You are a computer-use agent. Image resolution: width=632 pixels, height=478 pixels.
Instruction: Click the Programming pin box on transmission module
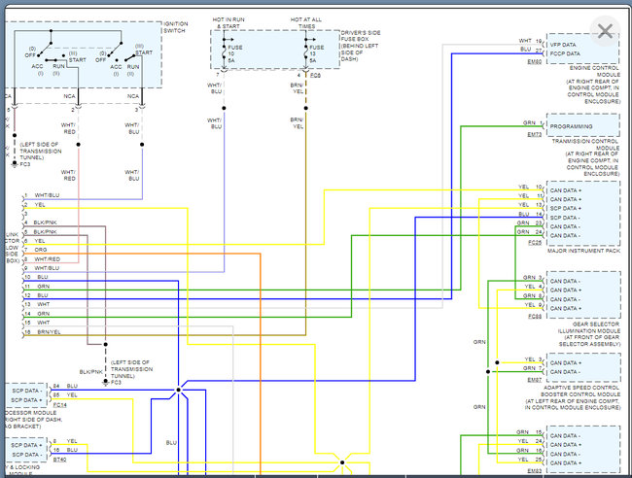tap(582, 125)
